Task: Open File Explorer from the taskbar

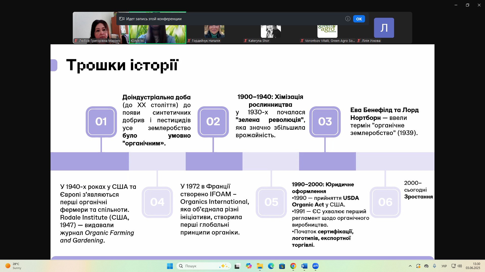Action: [260, 266]
